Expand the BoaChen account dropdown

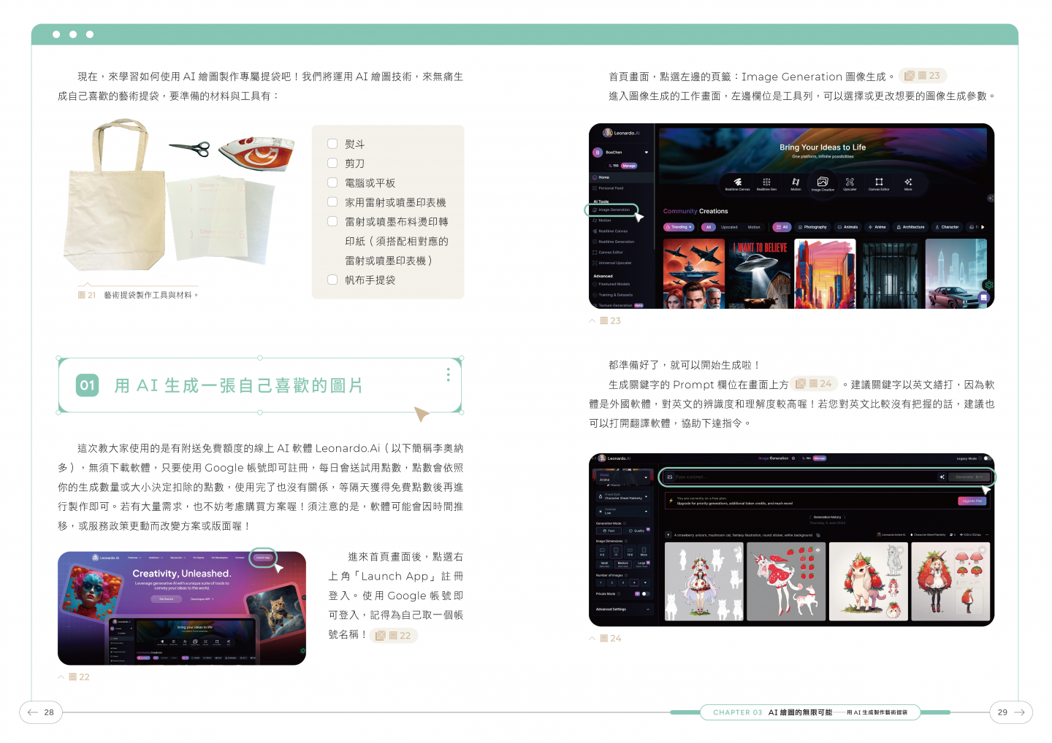click(646, 153)
